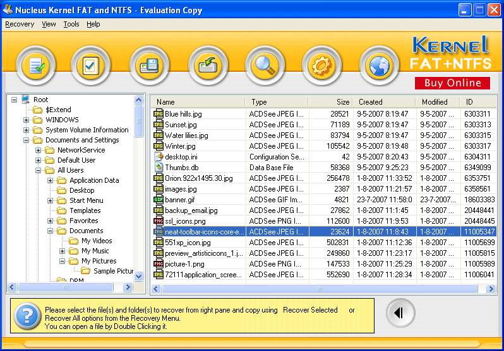
Task: Open the magnifier search toolbar icon
Action: [x=265, y=66]
